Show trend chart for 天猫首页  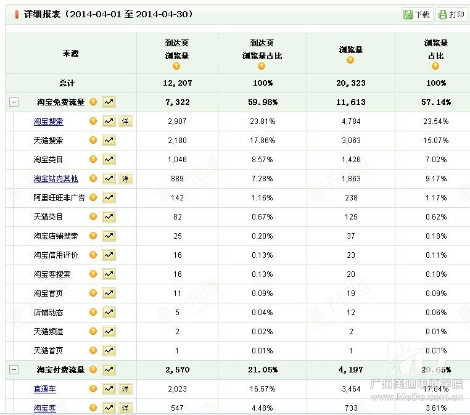pyautogui.click(x=109, y=351)
